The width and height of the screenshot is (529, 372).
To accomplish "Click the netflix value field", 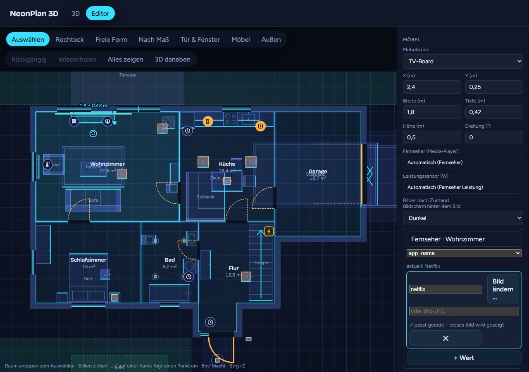I will coord(446,289).
